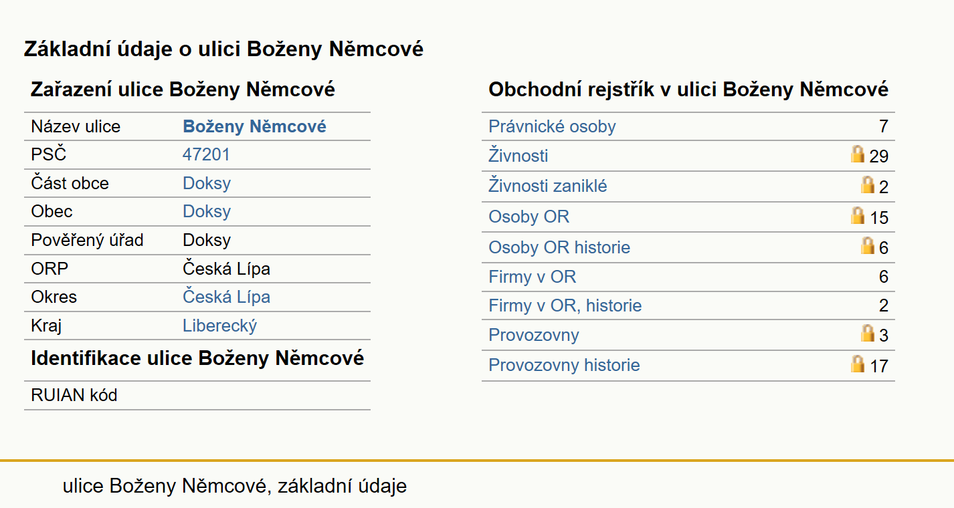Follow the Osoby OR link
Viewport: 954px width, 508px height.
point(529,217)
